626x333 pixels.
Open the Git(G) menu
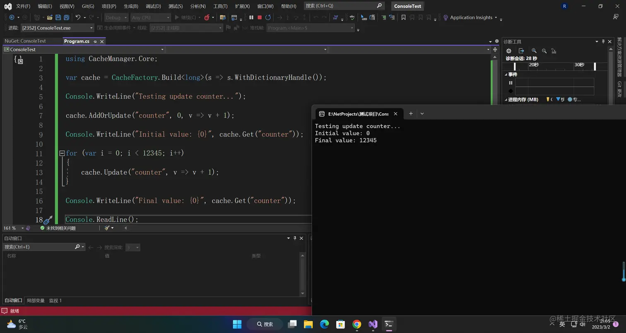(x=88, y=6)
